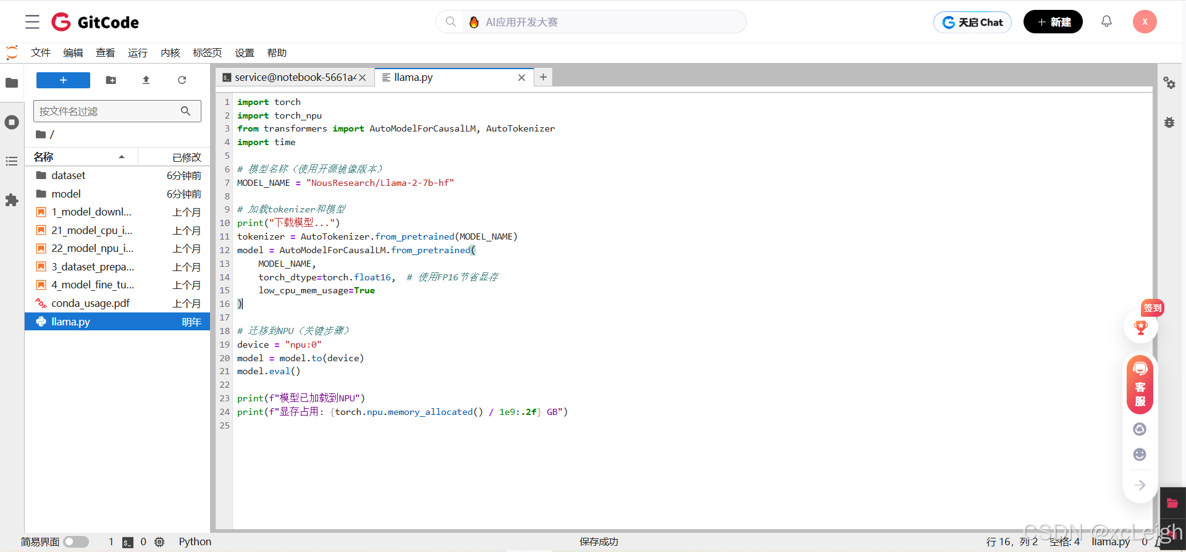Open the property inspector gears icon

tap(1169, 83)
